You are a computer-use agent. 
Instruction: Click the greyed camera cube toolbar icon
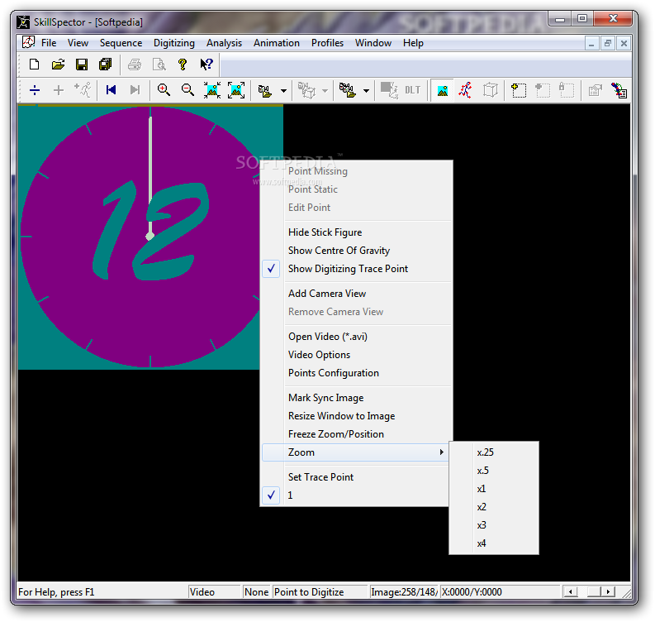point(306,90)
